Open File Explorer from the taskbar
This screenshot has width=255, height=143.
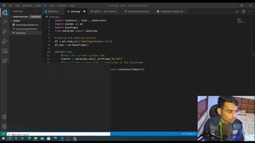pos(35,139)
